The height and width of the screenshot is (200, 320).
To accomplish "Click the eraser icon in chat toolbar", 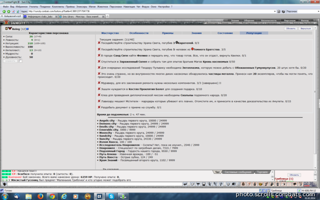I will point(192,184).
